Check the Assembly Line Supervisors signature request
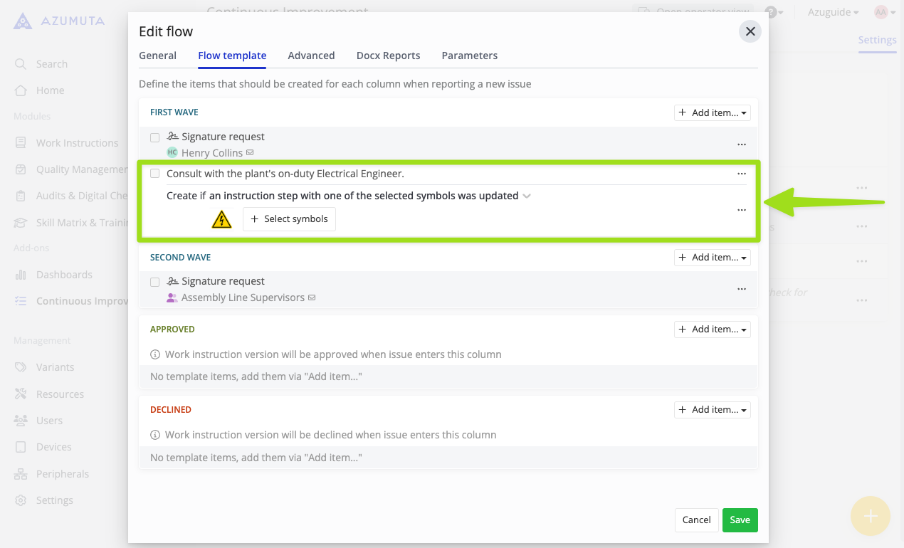The image size is (904, 548). 154,282
